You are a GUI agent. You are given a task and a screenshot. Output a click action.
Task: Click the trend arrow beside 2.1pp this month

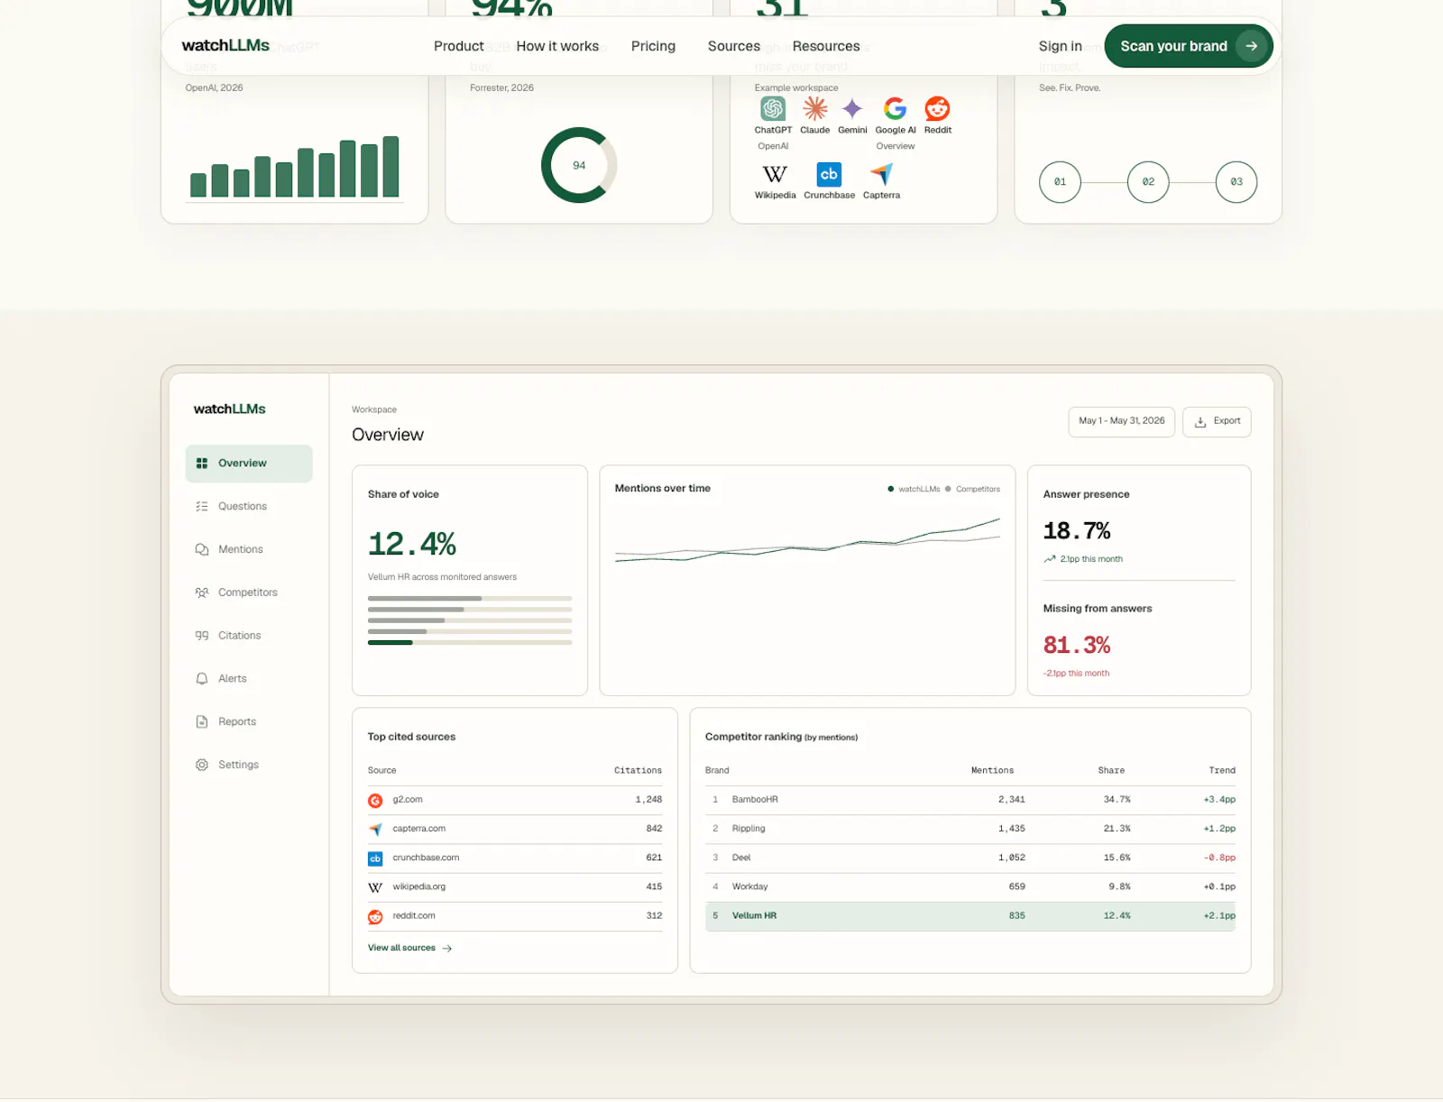coord(1050,559)
